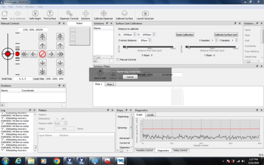This screenshot has height=165, width=264.
Task: Open Dispenser Controls from the toolbar
Action: [x=69, y=15]
